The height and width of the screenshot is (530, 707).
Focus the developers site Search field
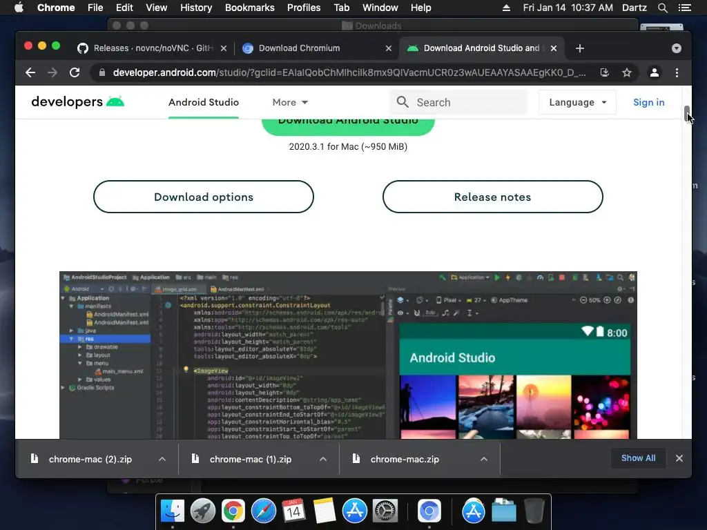(458, 102)
